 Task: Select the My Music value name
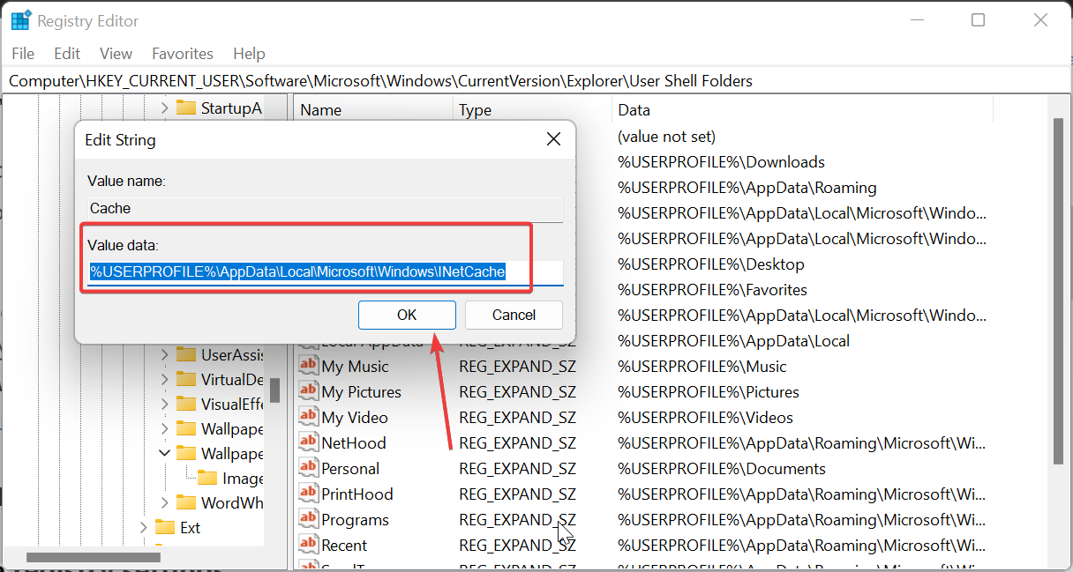click(x=355, y=367)
